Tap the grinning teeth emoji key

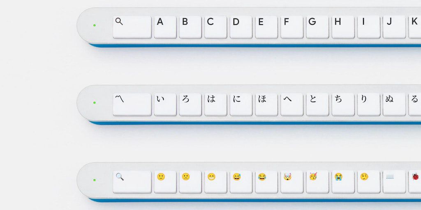point(215,182)
